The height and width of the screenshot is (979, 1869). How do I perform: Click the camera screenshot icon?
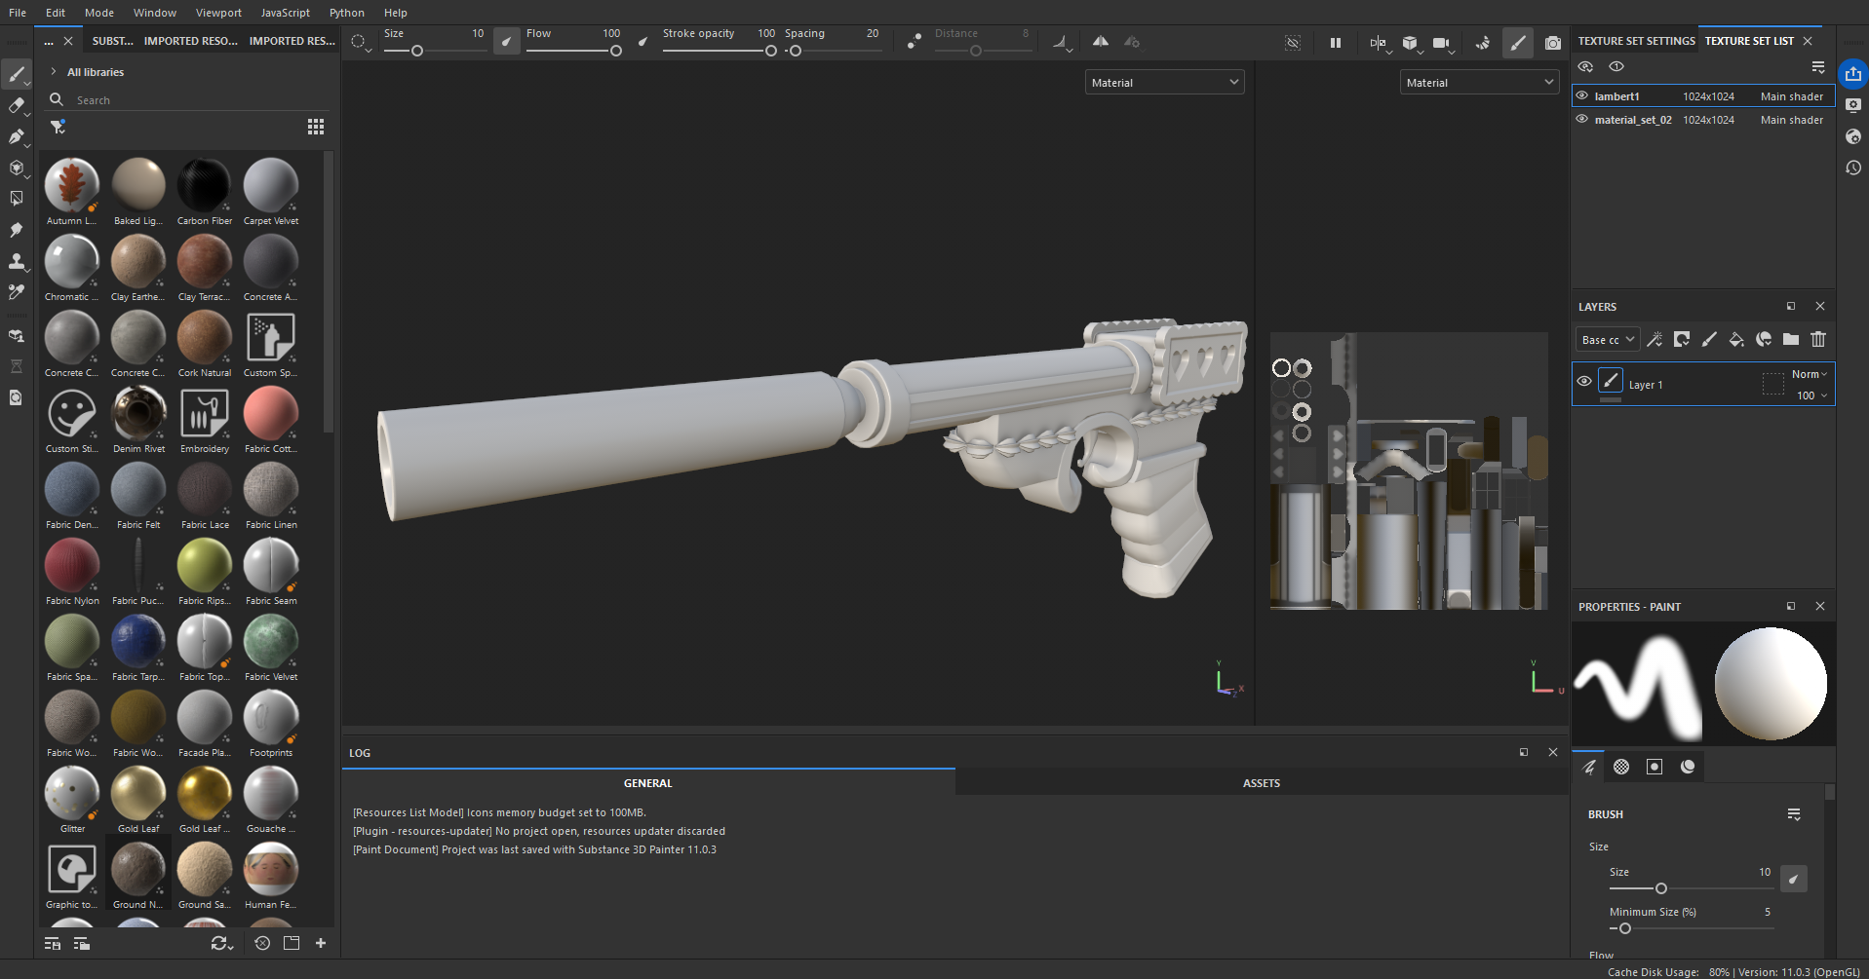point(1553,43)
